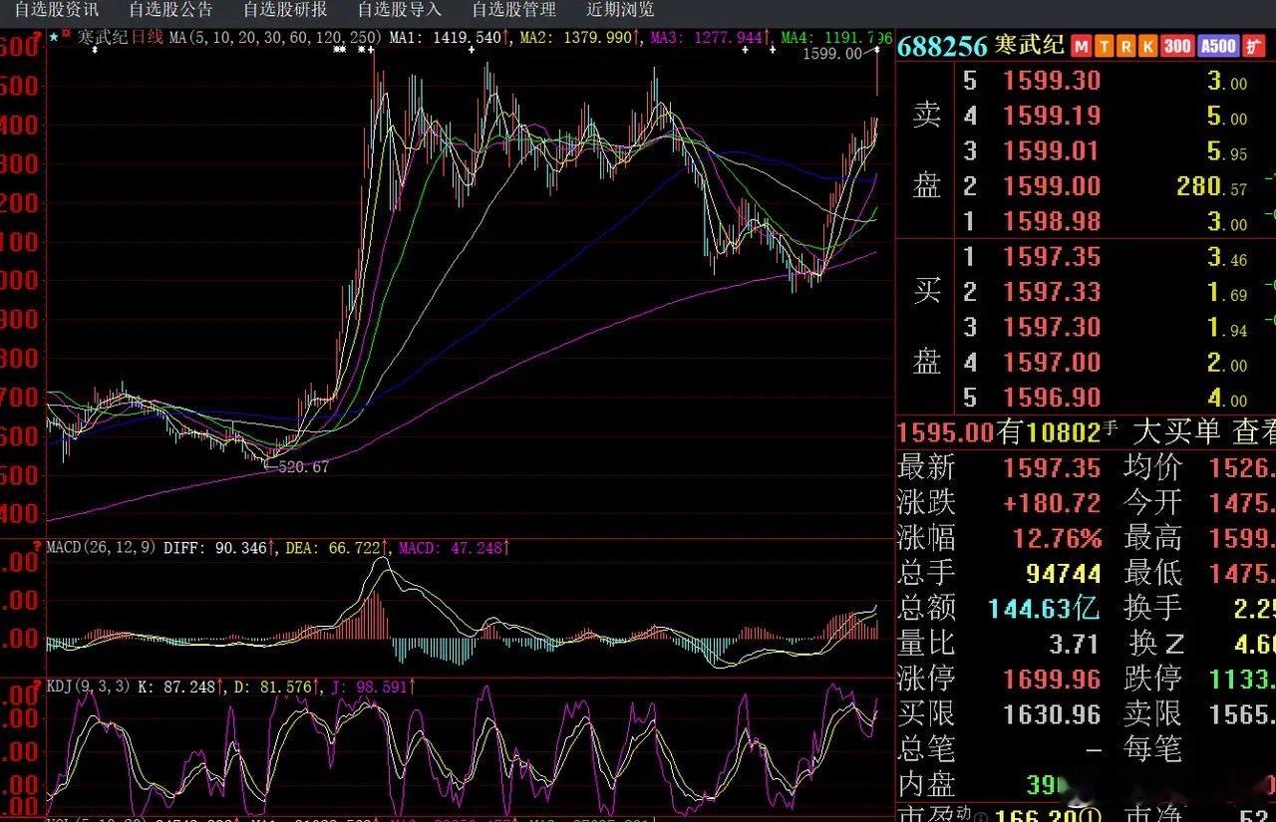Click the orange T badge icon
Viewport: 1276px width, 822px height.
[x=1104, y=46]
